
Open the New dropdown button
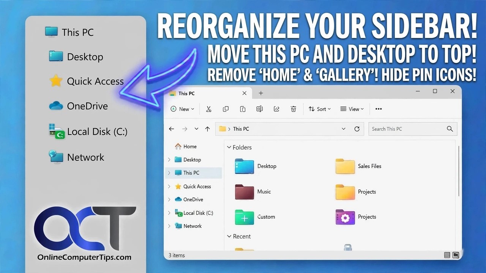pos(182,109)
